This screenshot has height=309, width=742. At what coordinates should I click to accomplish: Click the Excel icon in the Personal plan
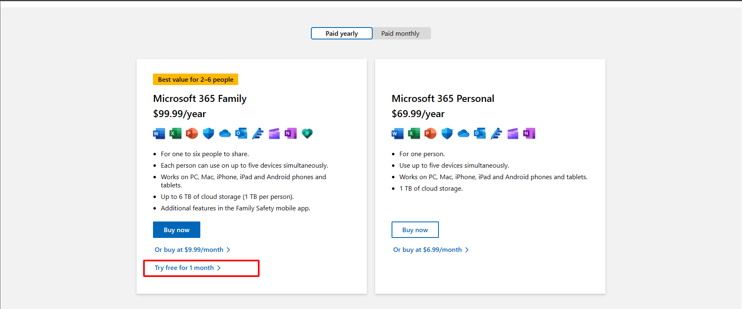414,134
